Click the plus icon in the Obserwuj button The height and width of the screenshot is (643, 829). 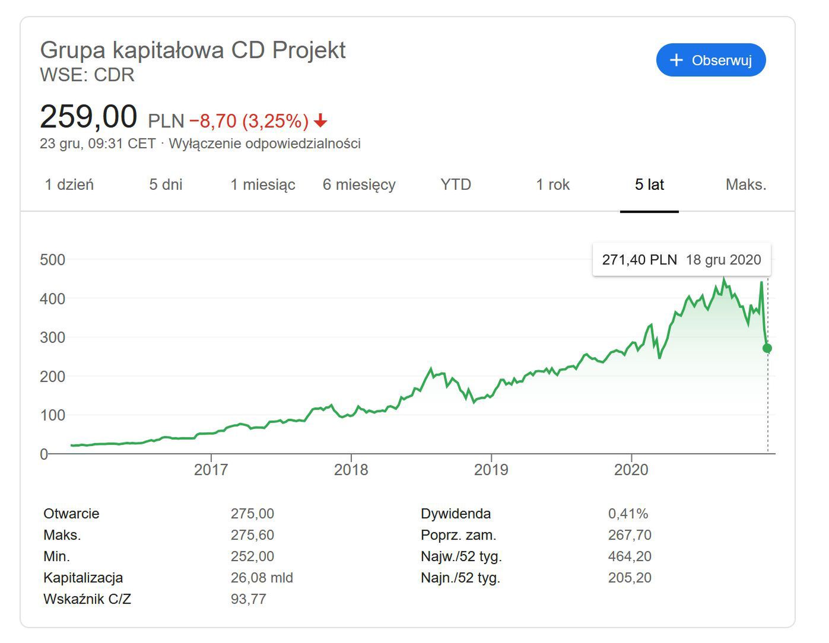tap(676, 60)
